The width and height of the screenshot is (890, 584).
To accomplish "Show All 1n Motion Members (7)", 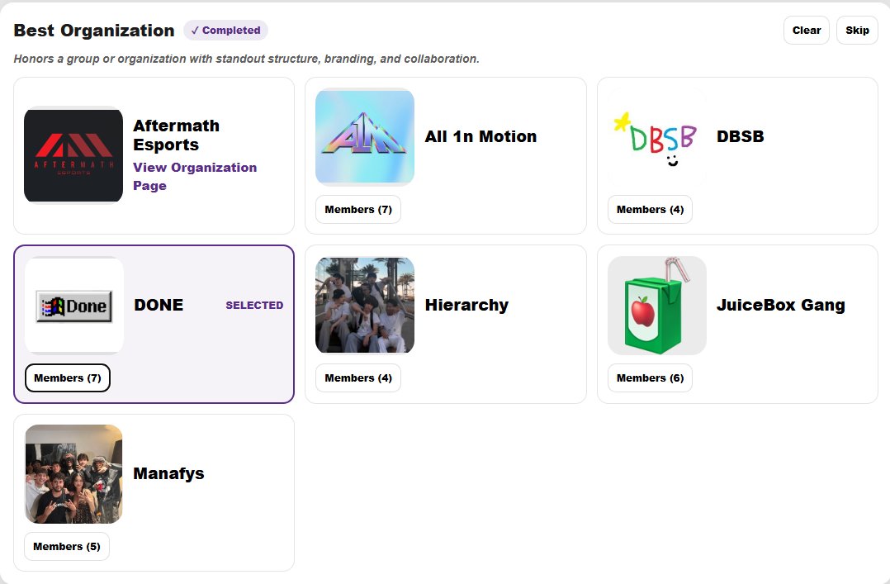I will [358, 210].
